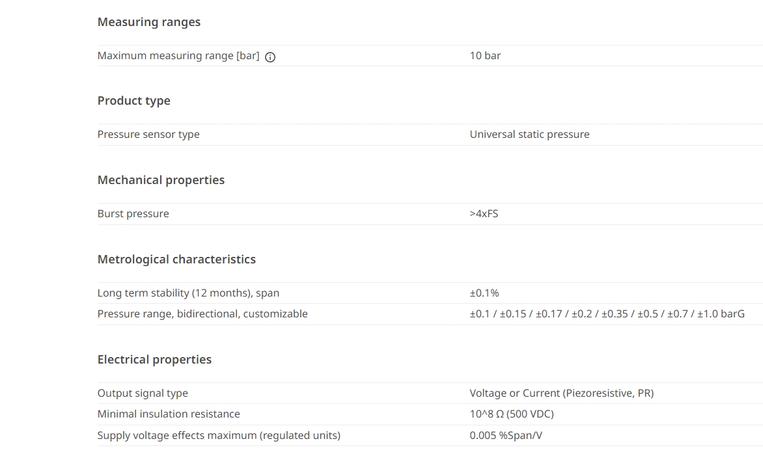Click the Voltage or Current (Piezoresistive, PR) value
This screenshot has height=465, width=763.
562,393
